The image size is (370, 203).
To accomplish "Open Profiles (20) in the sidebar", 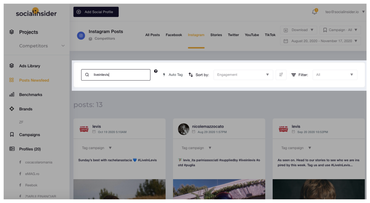I will tap(30, 149).
